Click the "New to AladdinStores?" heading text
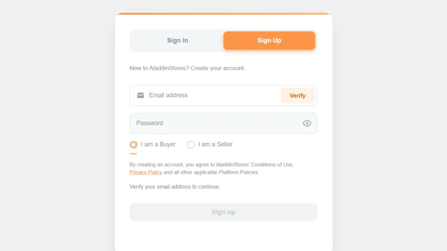Viewport: 447px width, 251px height. [159, 68]
